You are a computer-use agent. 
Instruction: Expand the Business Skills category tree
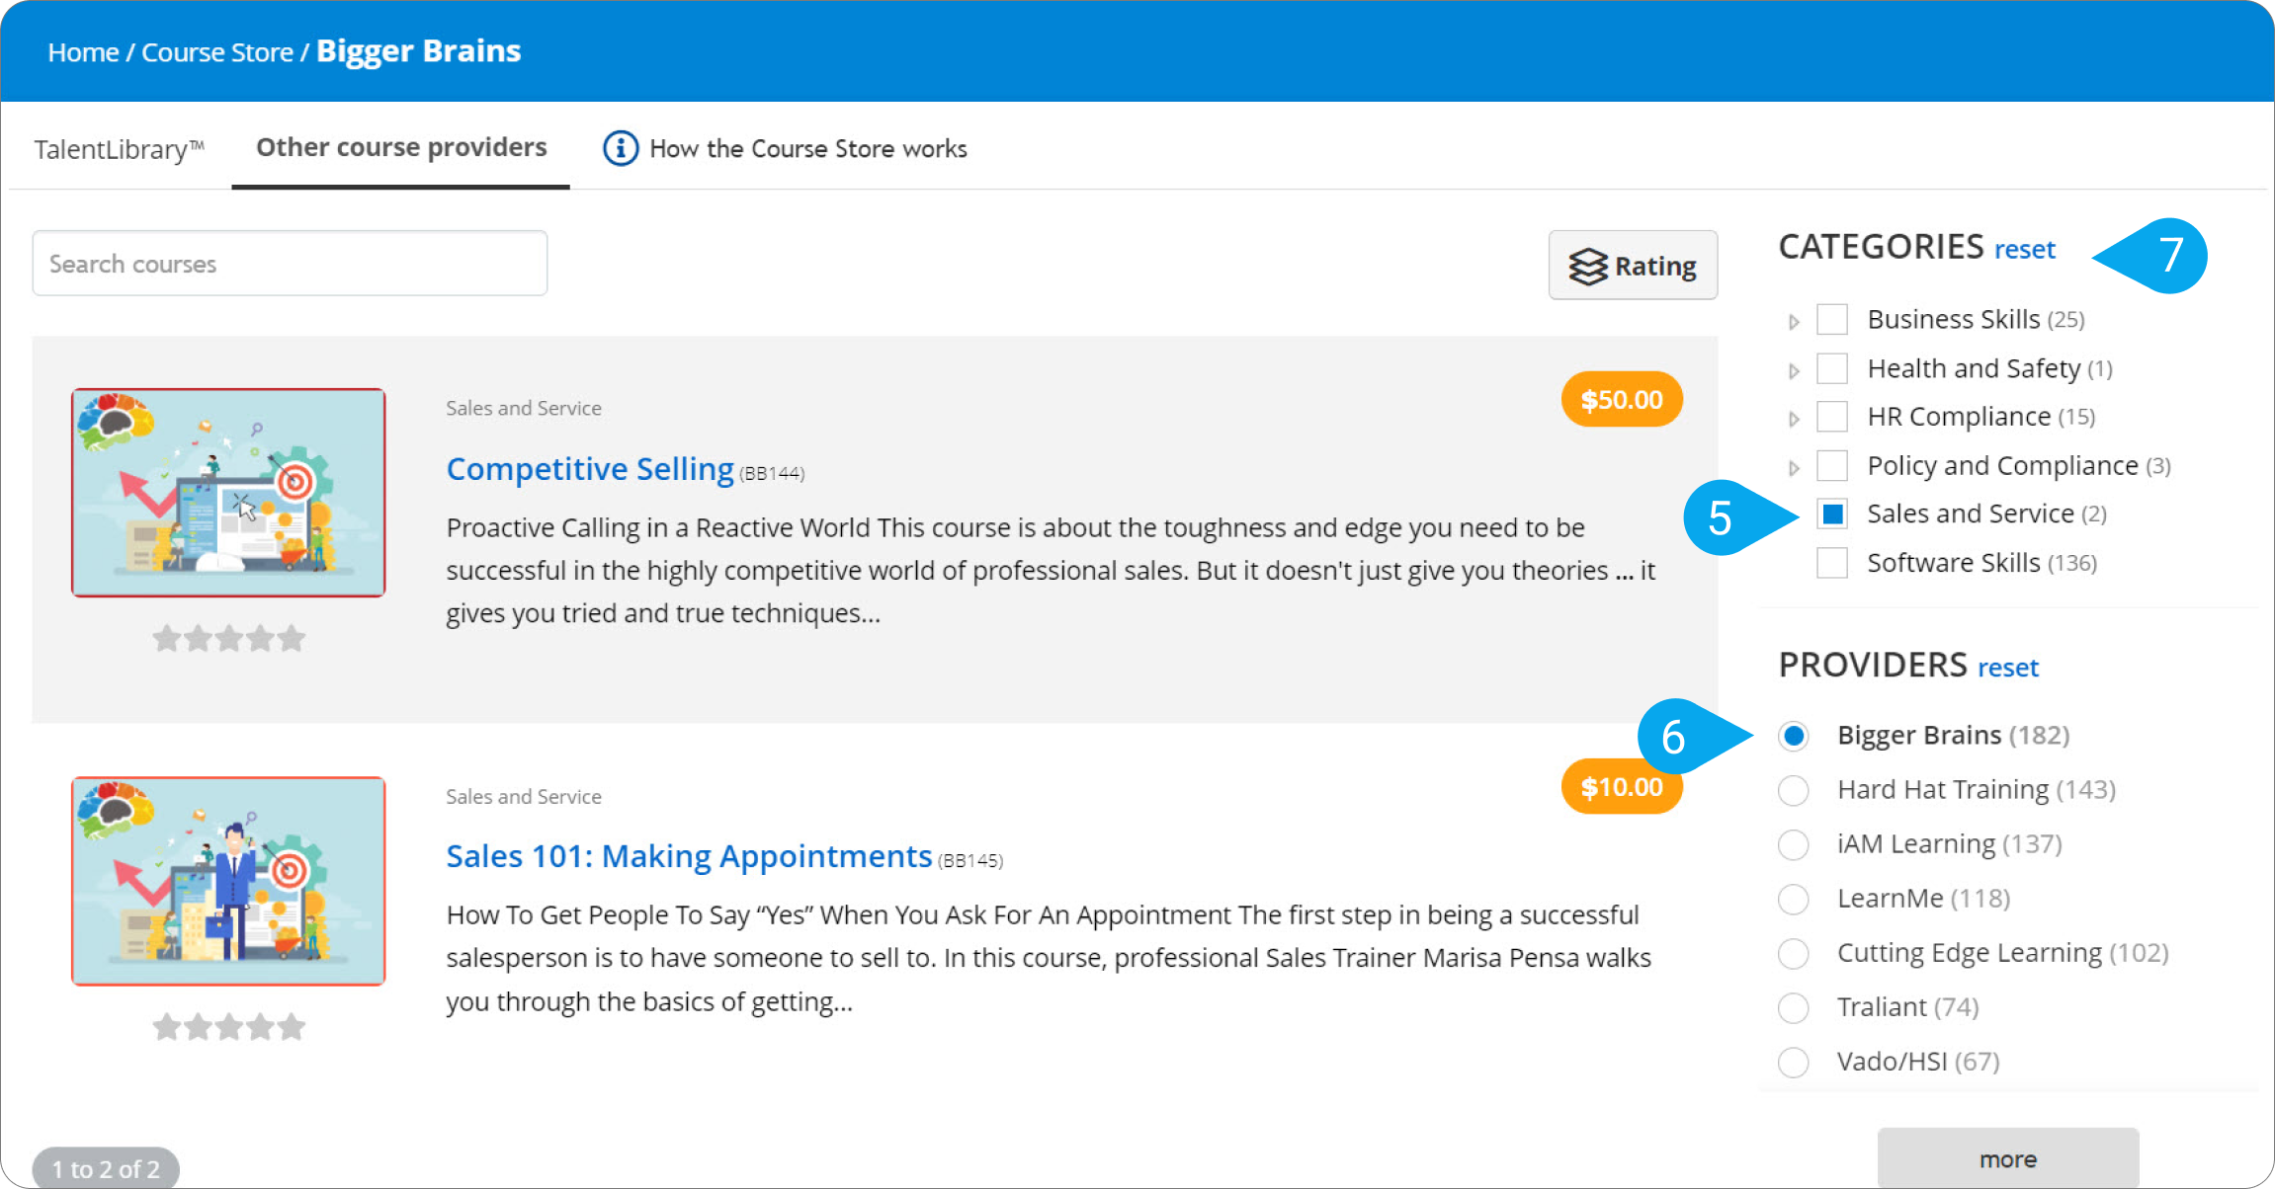point(1794,319)
